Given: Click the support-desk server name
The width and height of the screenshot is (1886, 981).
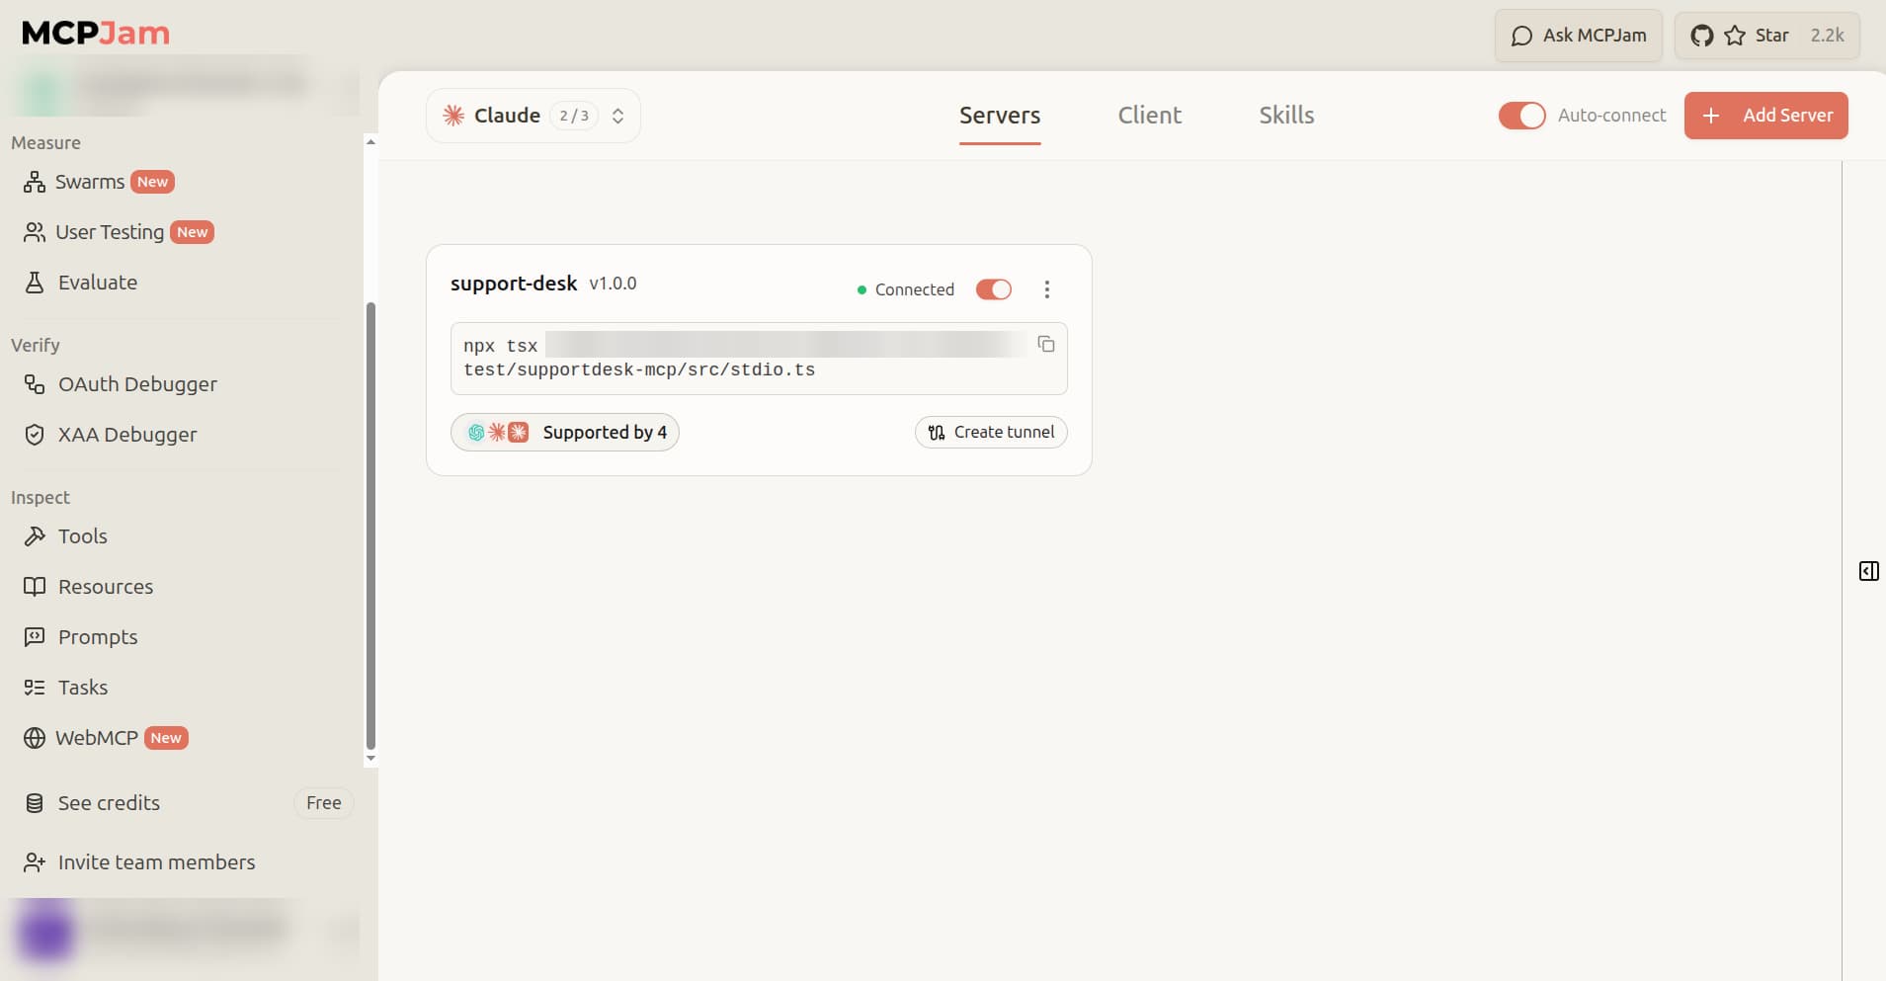Looking at the screenshot, I should pos(514,284).
